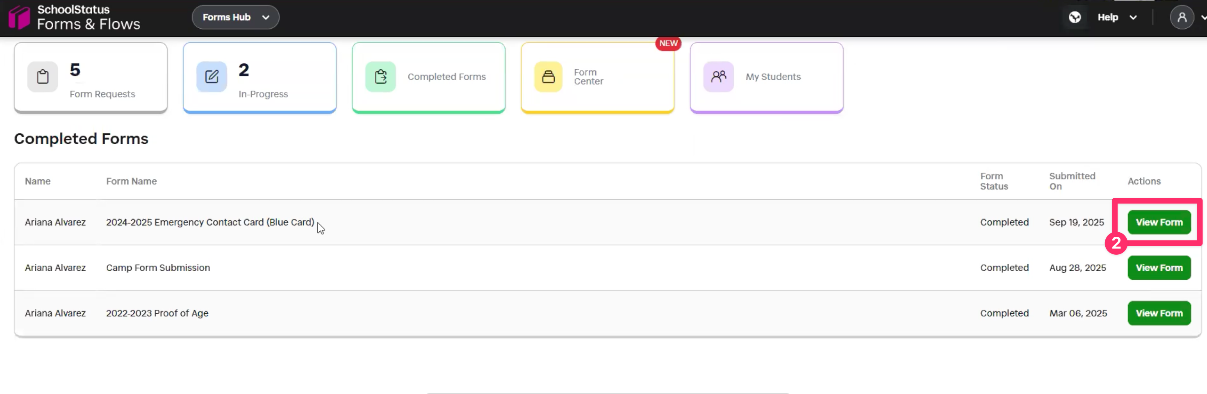Open the Form Center briefcase icon
The width and height of the screenshot is (1207, 394).
pyautogui.click(x=549, y=77)
